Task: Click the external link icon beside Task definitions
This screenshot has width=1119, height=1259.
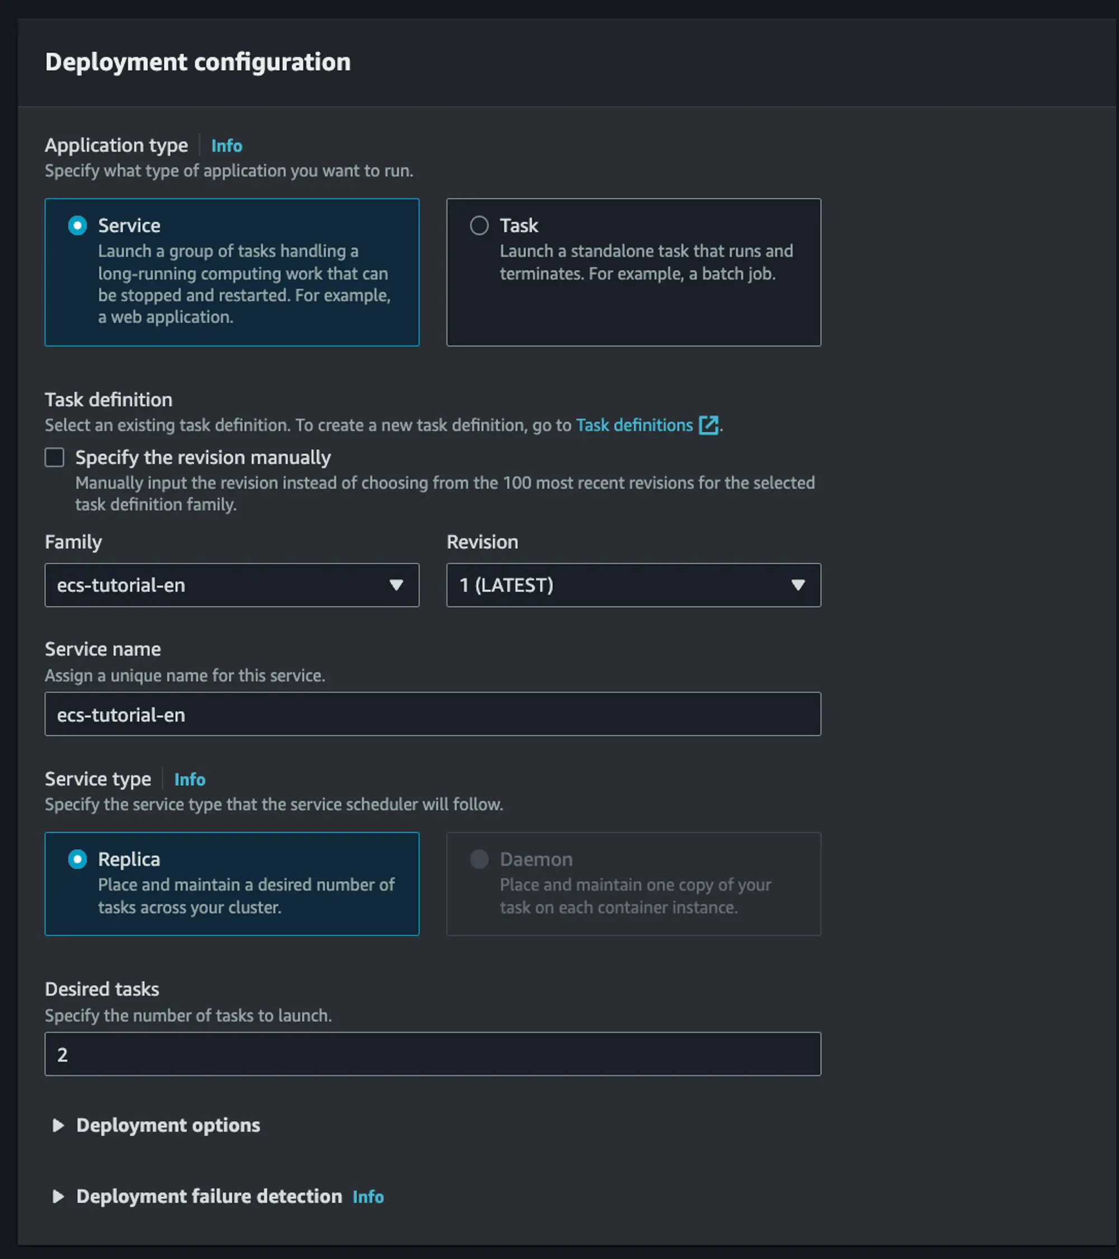Action: click(x=709, y=425)
